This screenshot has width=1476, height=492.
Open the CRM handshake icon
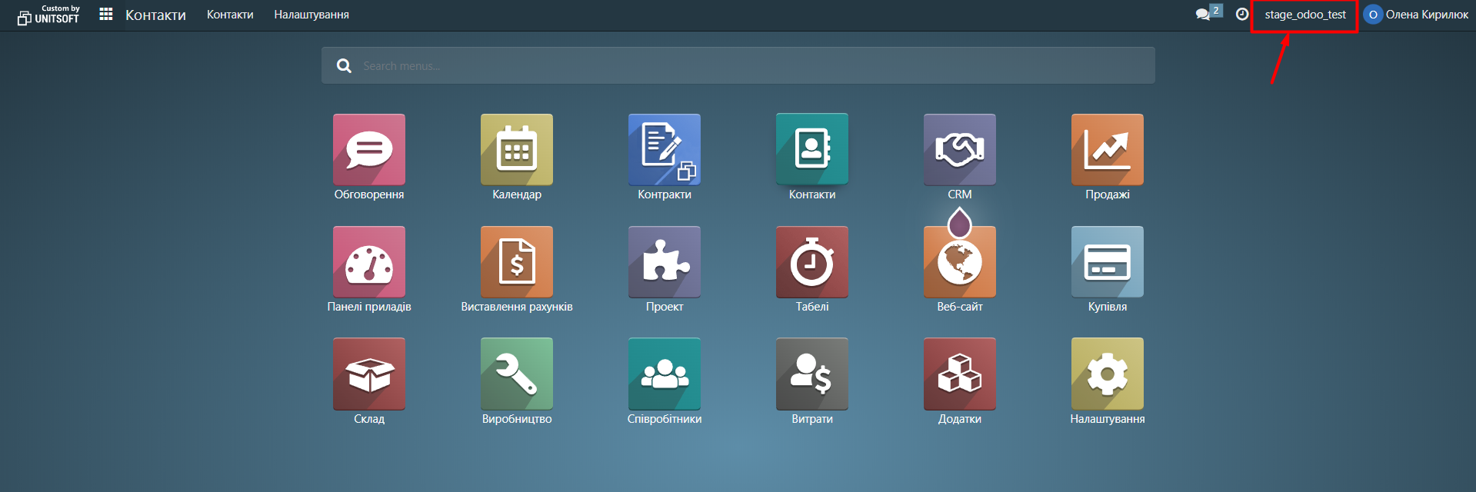959,150
